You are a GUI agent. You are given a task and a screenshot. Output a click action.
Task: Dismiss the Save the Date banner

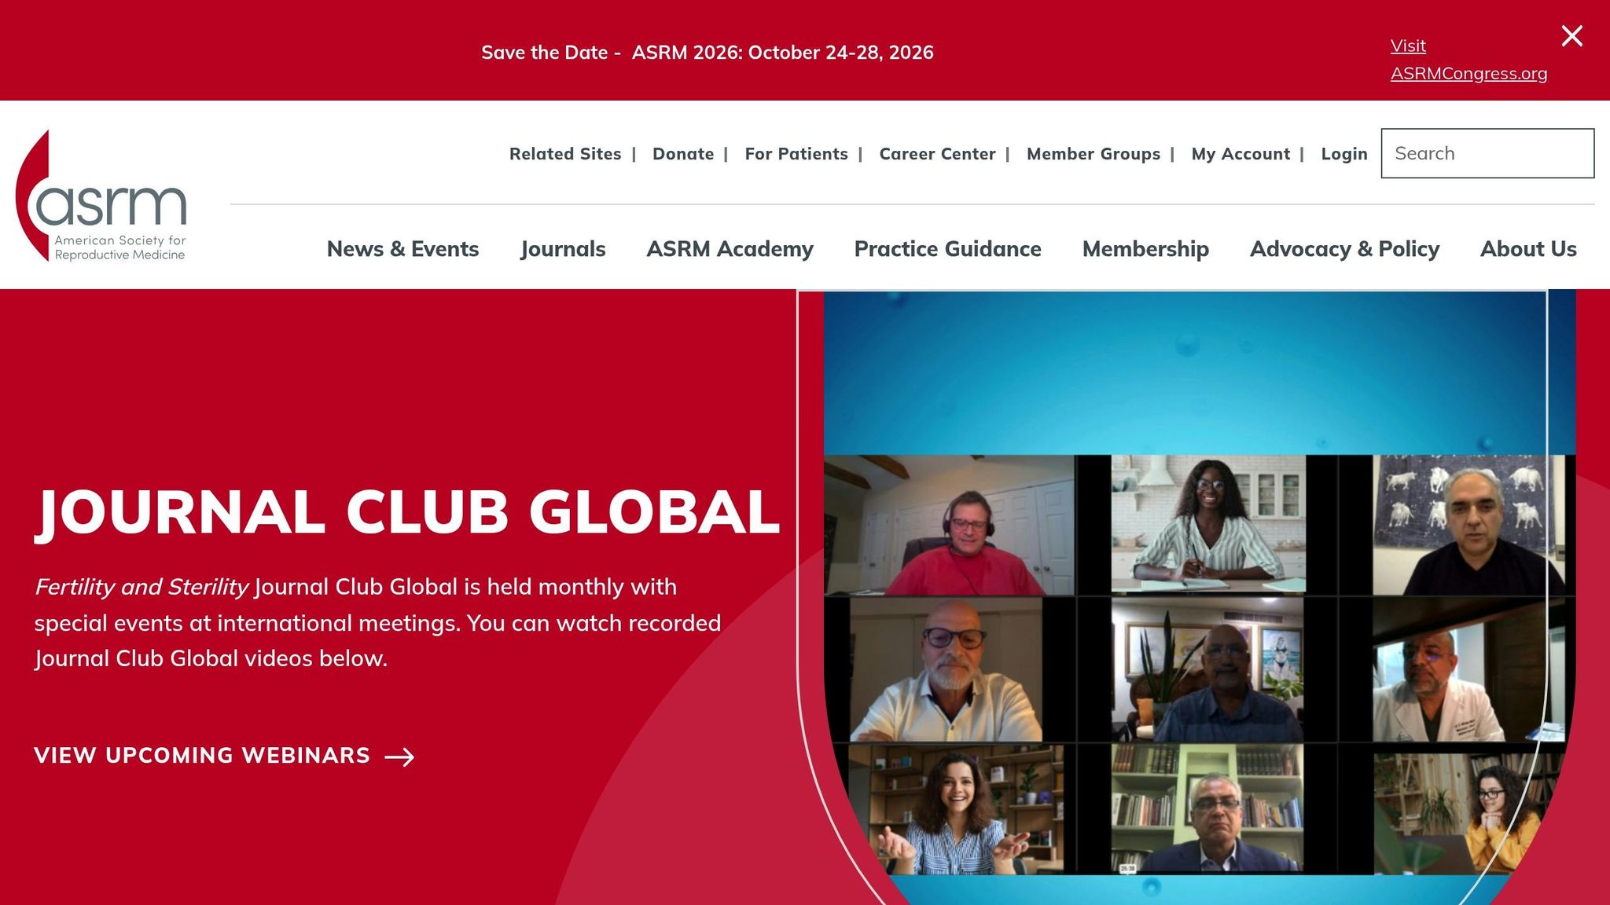click(x=1571, y=35)
